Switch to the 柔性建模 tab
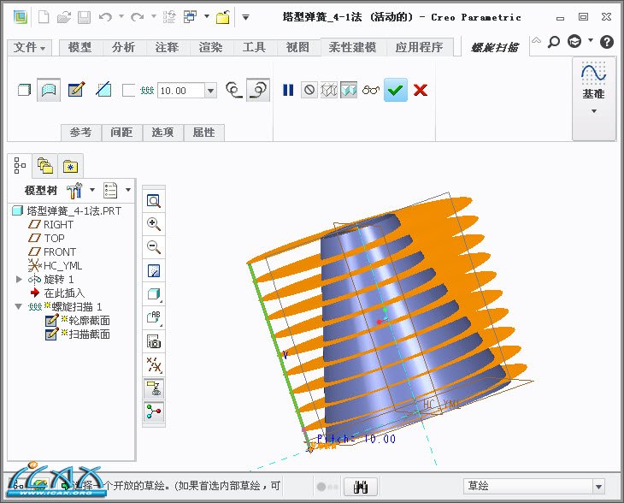 [352, 47]
